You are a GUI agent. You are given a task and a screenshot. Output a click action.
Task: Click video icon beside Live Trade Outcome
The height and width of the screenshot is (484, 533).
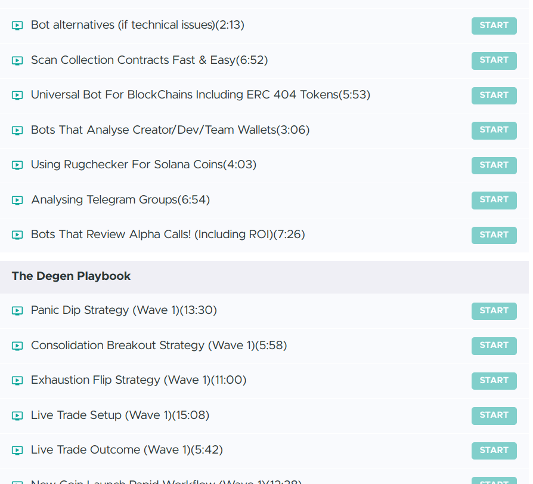click(17, 450)
